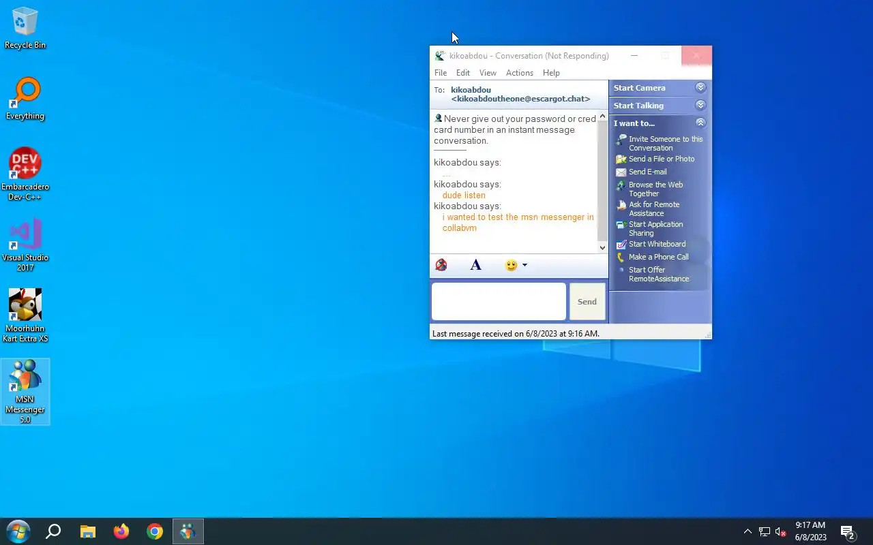Click the kikoabdou recipient name in the To field
873x545 pixels.
[471, 90]
